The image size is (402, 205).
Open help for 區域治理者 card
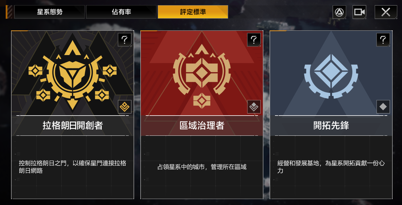point(254,40)
